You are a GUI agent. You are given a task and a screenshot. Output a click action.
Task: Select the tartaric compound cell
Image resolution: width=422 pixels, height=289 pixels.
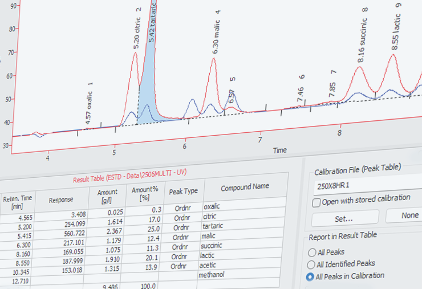tap(242, 224)
